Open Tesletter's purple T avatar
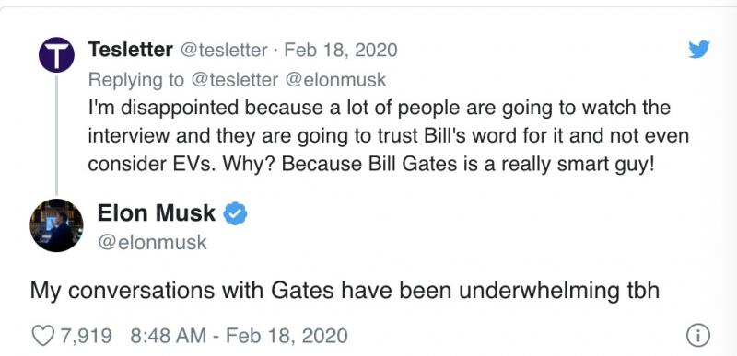Screen dimensions: 737x356 point(56,55)
